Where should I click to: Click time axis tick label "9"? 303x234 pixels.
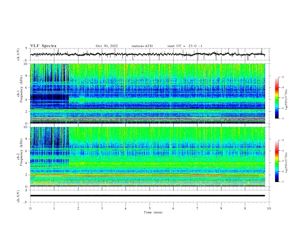pyautogui.click(x=245, y=208)
